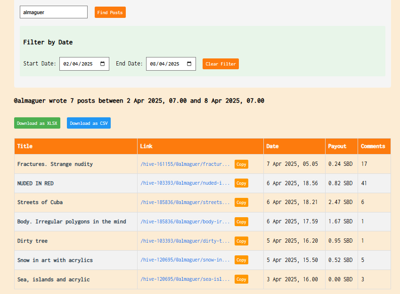This screenshot has width=400, height=294.
Task: Copy the Streets of Cuba post link
Action: point(241,203)
